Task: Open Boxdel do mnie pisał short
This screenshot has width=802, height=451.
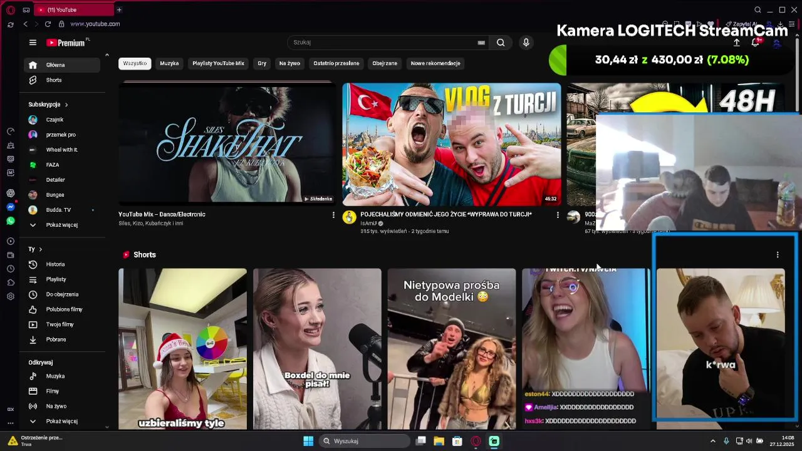Action: coord(317,349)
